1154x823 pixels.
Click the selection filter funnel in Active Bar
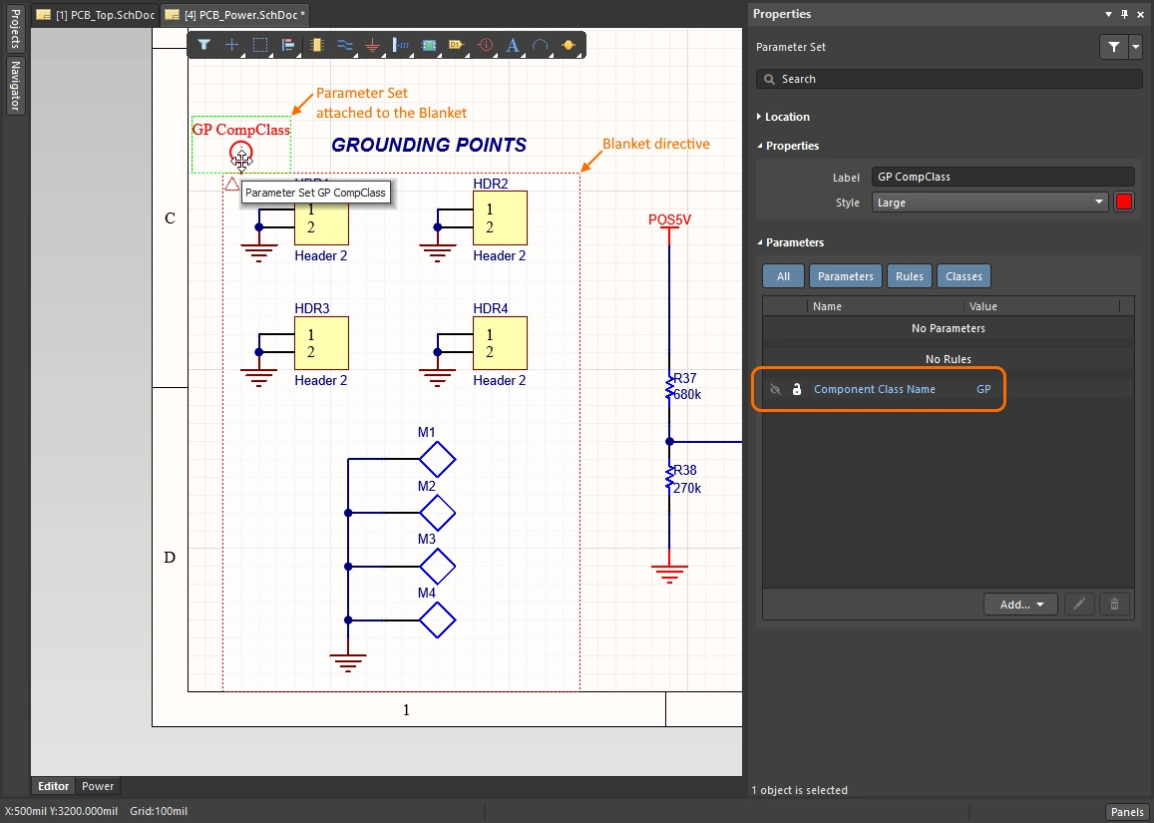click(203, 45)
